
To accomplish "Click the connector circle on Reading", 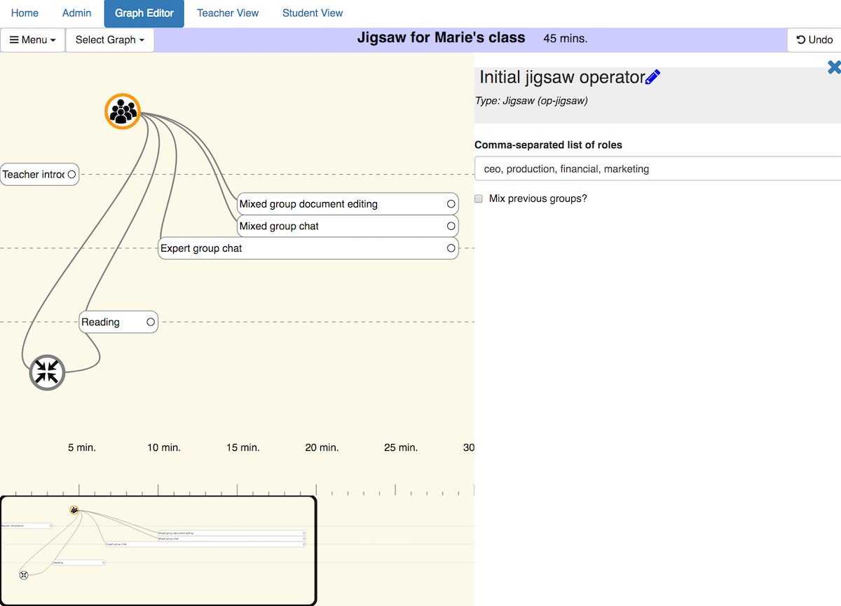I will click(x=151, y=322).
